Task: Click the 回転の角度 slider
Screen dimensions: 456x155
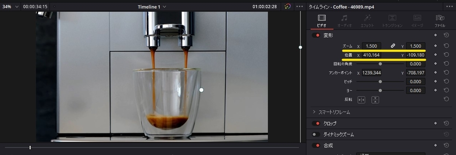Action: click(380, 64)
